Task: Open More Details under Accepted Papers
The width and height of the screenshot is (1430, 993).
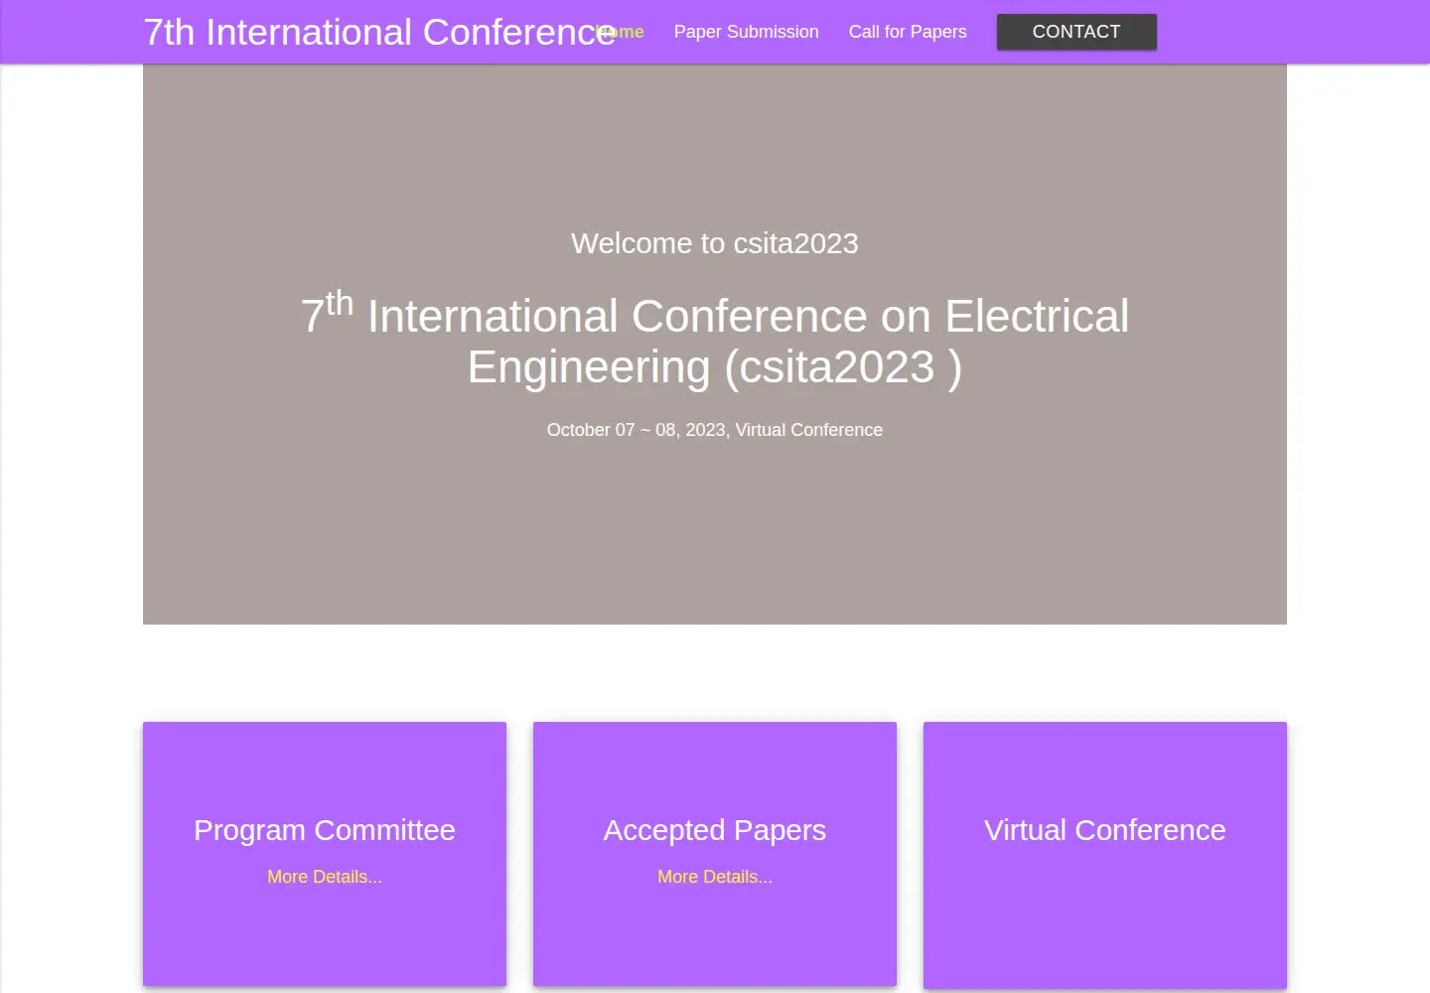Action: tap(715, 877)
